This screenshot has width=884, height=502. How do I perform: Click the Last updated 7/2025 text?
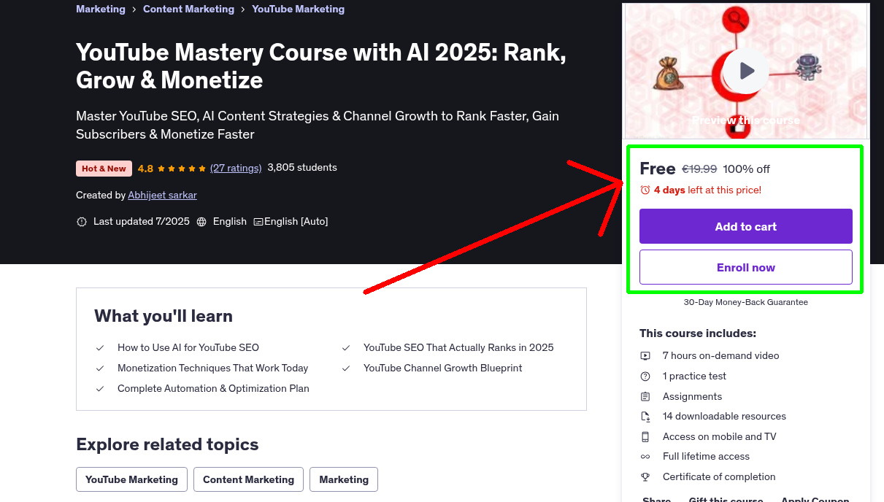pos(142,222)
